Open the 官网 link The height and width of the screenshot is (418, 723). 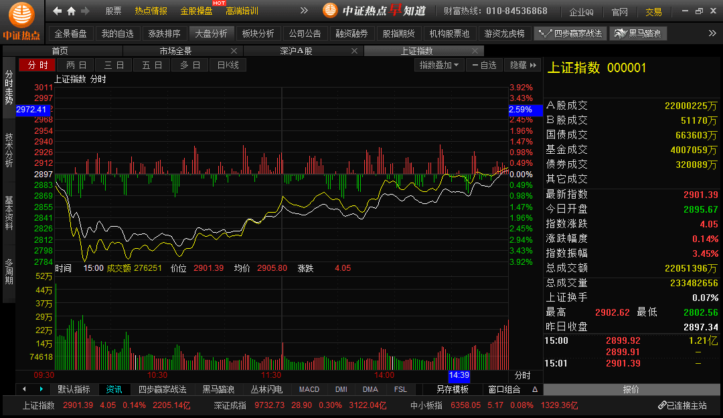coord(619,13)
